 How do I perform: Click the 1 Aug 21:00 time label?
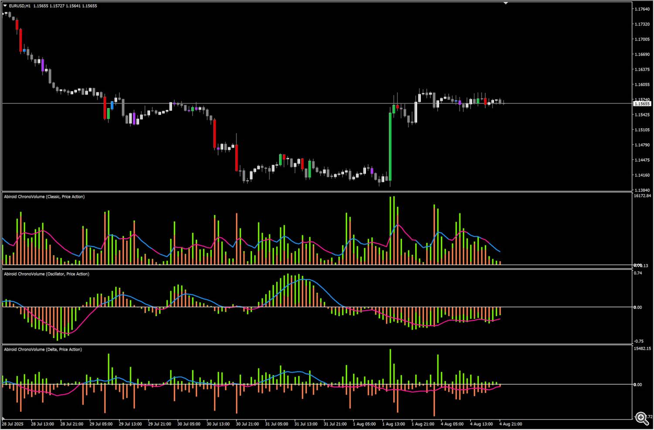coord(423,424)
